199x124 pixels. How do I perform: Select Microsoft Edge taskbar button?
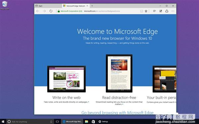click(x=72, y=122)
